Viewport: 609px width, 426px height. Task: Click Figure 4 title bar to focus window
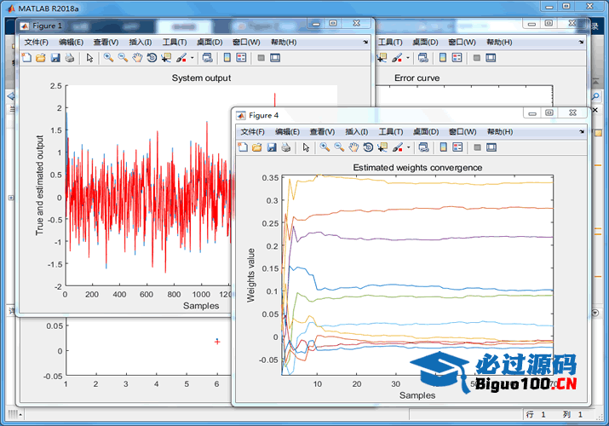tap(383, 115)
